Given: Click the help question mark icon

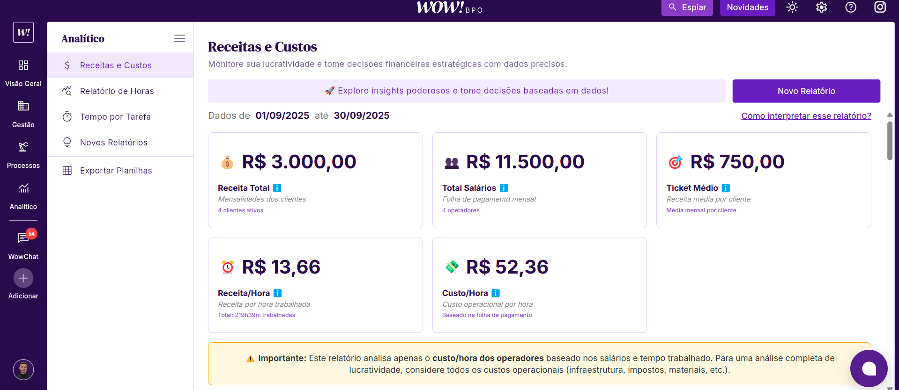Looking at the screenshot, I should (x=851, y=7).
